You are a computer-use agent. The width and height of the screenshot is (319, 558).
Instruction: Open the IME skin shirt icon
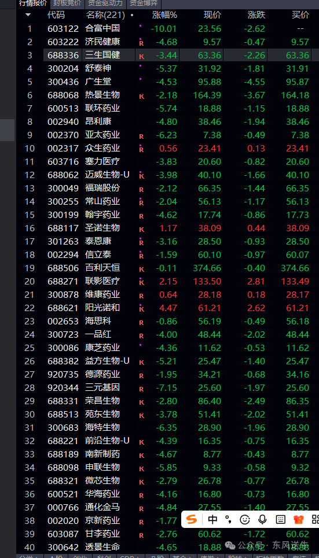298,520
